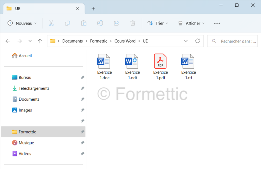Click the Rename icon in toolbar
Viewport: 261px width, 169px height.
coord(100,23)
